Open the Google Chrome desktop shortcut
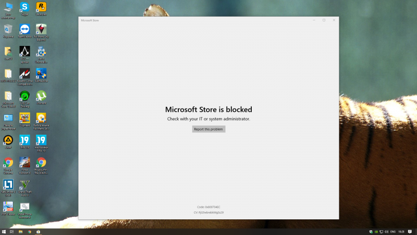The image size is (417, 235). (x=8, y=162)
